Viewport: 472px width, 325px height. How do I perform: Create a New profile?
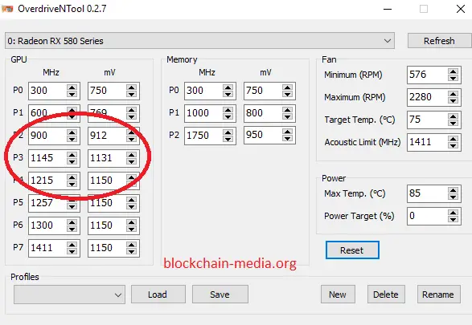[338, 295]
